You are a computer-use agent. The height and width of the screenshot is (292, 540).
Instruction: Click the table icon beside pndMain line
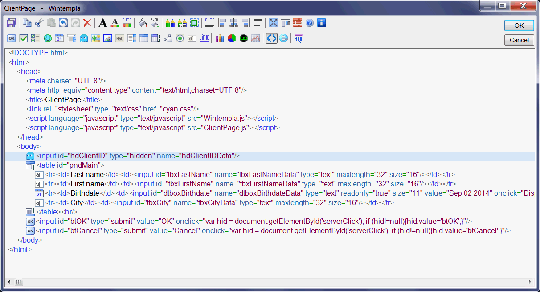(x=30, y=165)
